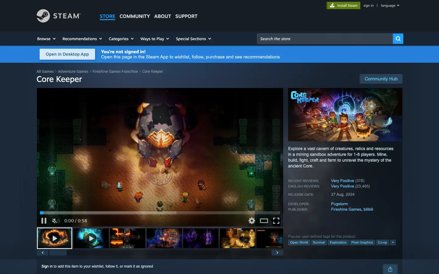This screenshot has height=274, width=439.
Task: Pause the trailer video
Action: pos(44,221)
